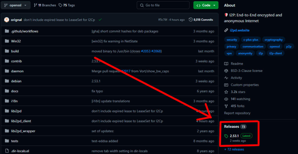Click the folder icon beside contrib
The image size is (298, 154).
(7, 61)
